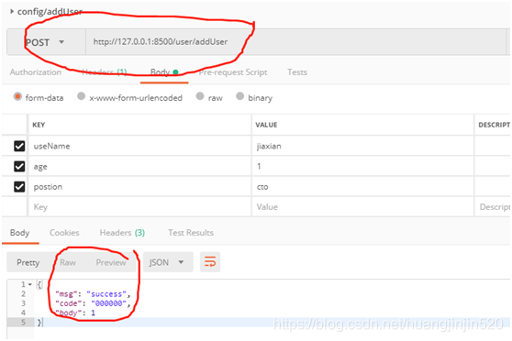Click the age key cell
Screen dimensions: 512x341
coord(139,167)
